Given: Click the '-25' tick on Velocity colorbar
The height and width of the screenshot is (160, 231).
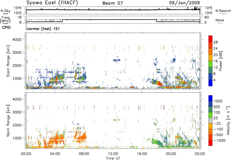Looking at the screenshot, I should click(217, 123).
